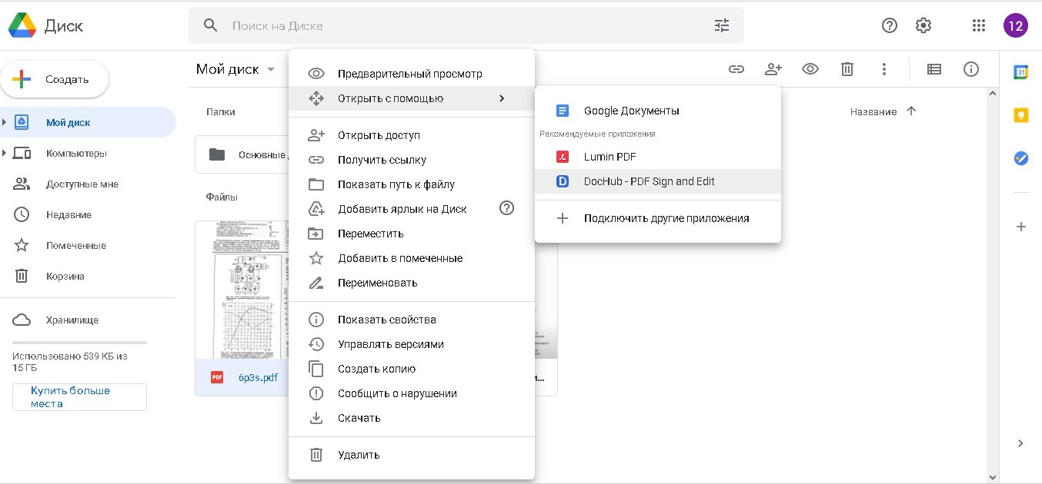The image size is (1042, 484).
Task: Open the settings gear icon
Action: click(923, 25)
